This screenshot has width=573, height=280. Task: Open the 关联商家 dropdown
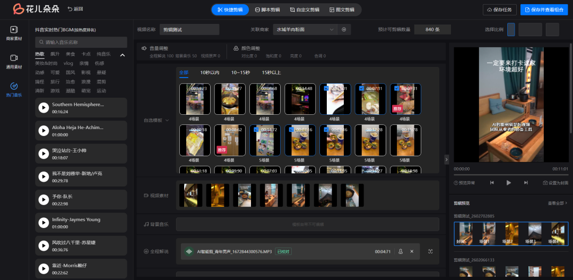305,30
